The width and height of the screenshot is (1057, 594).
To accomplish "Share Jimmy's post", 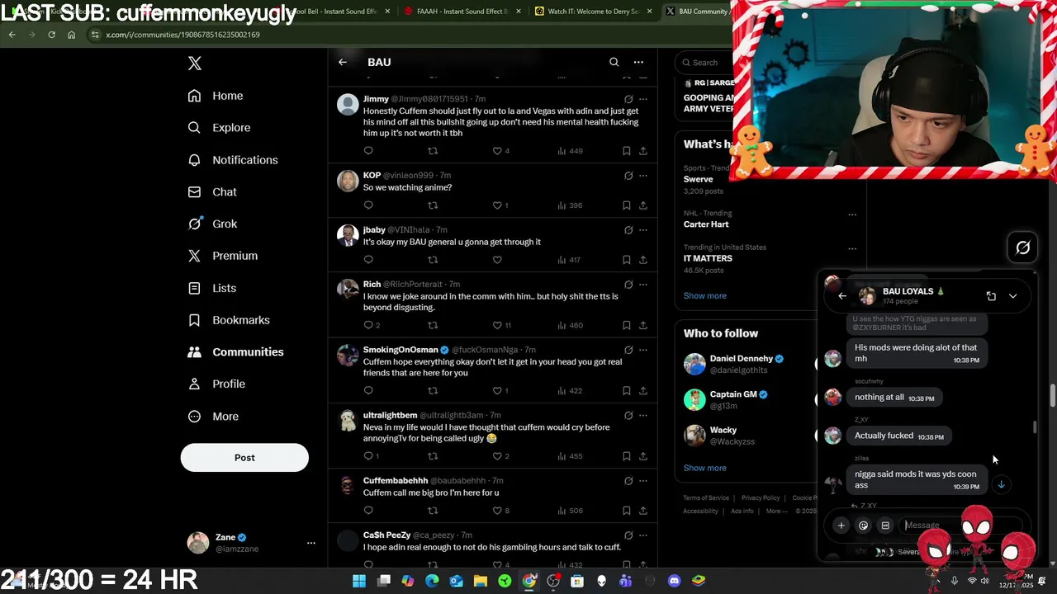I will [643, 151].
